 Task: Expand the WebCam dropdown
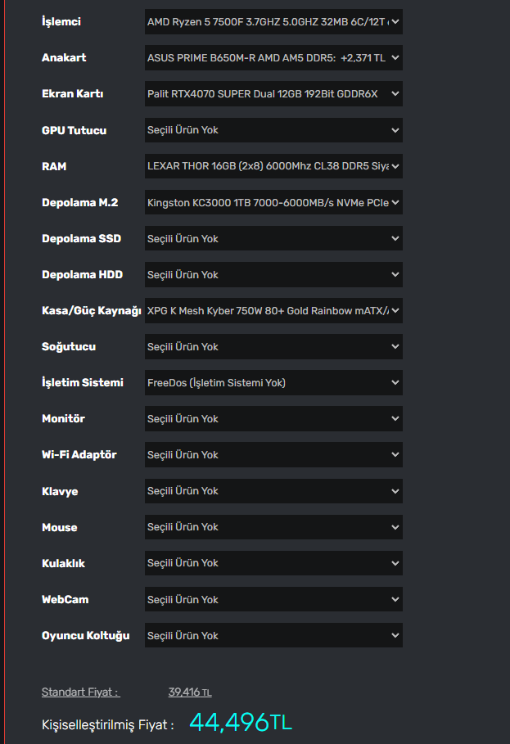273,600
